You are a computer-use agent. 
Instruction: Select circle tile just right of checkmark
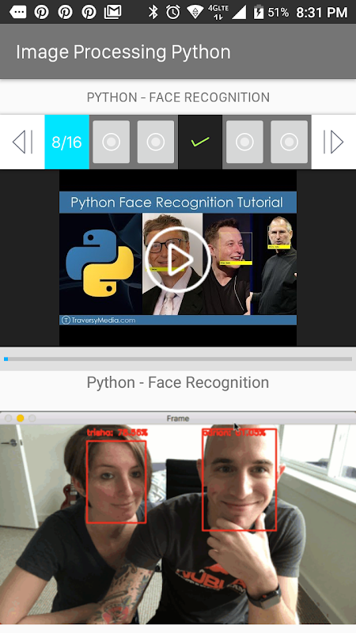[244, 142]
